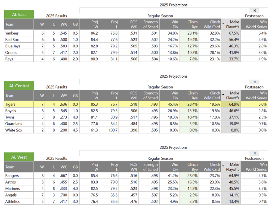The image size is (272, 208).
Task: Select the green AL West division label
Action: [x=19, y=157]
